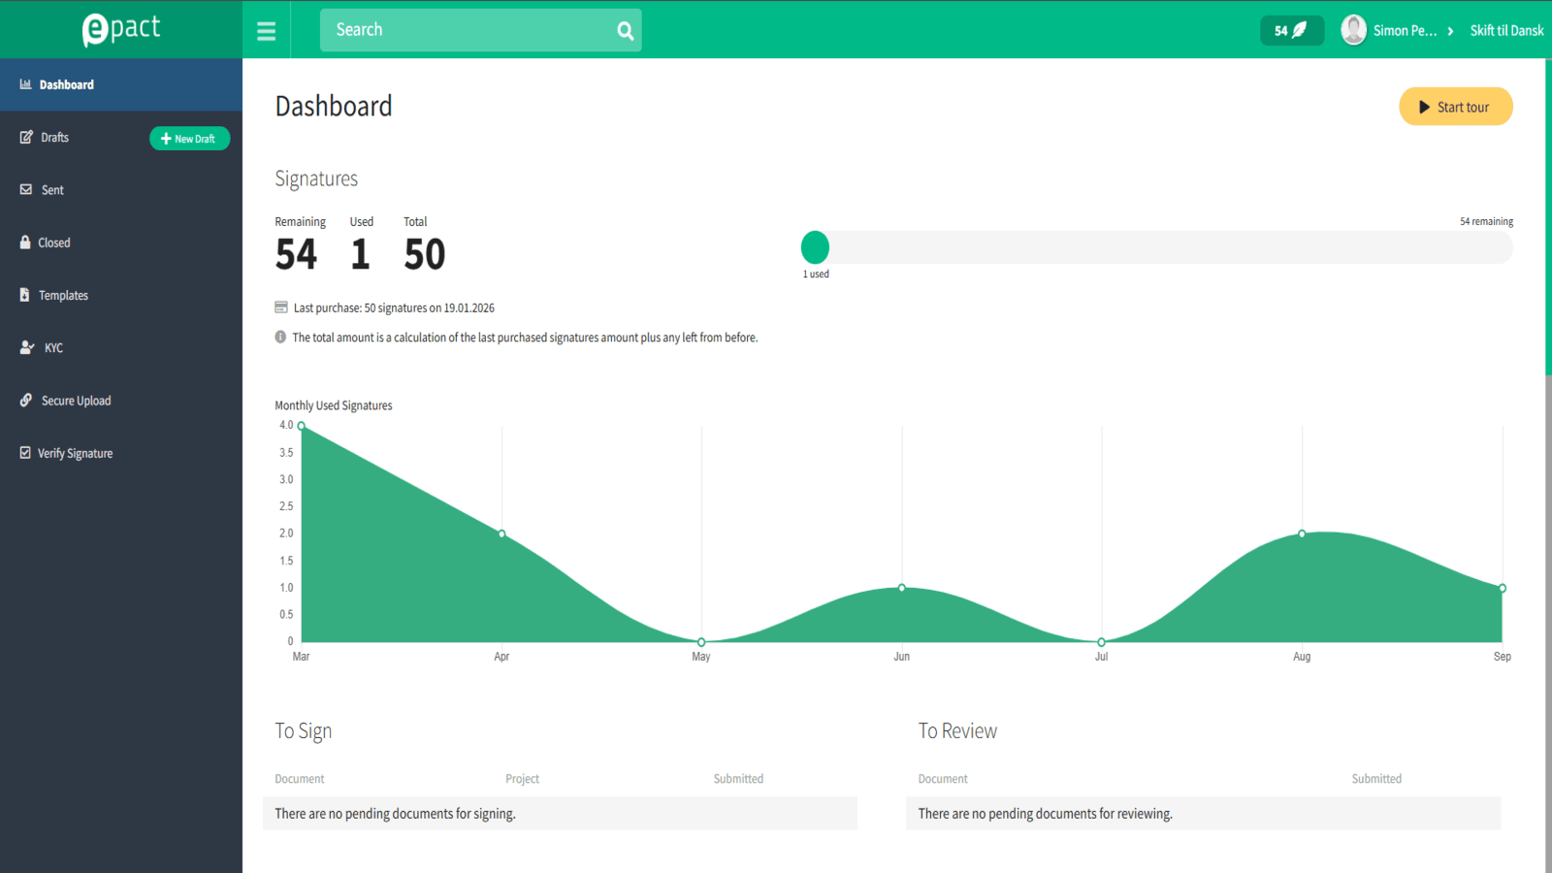Click the '54 remaining' label
Screen dimensions: 1552x873
[x=1486, y=221]
